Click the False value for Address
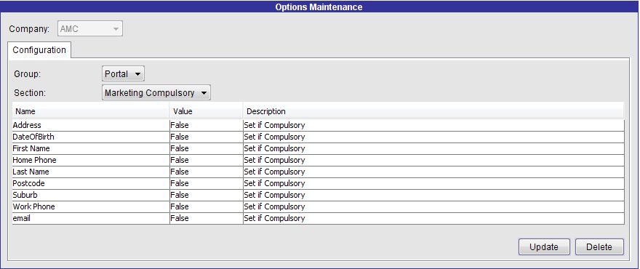Screen dimensions: 640x269 180,125
